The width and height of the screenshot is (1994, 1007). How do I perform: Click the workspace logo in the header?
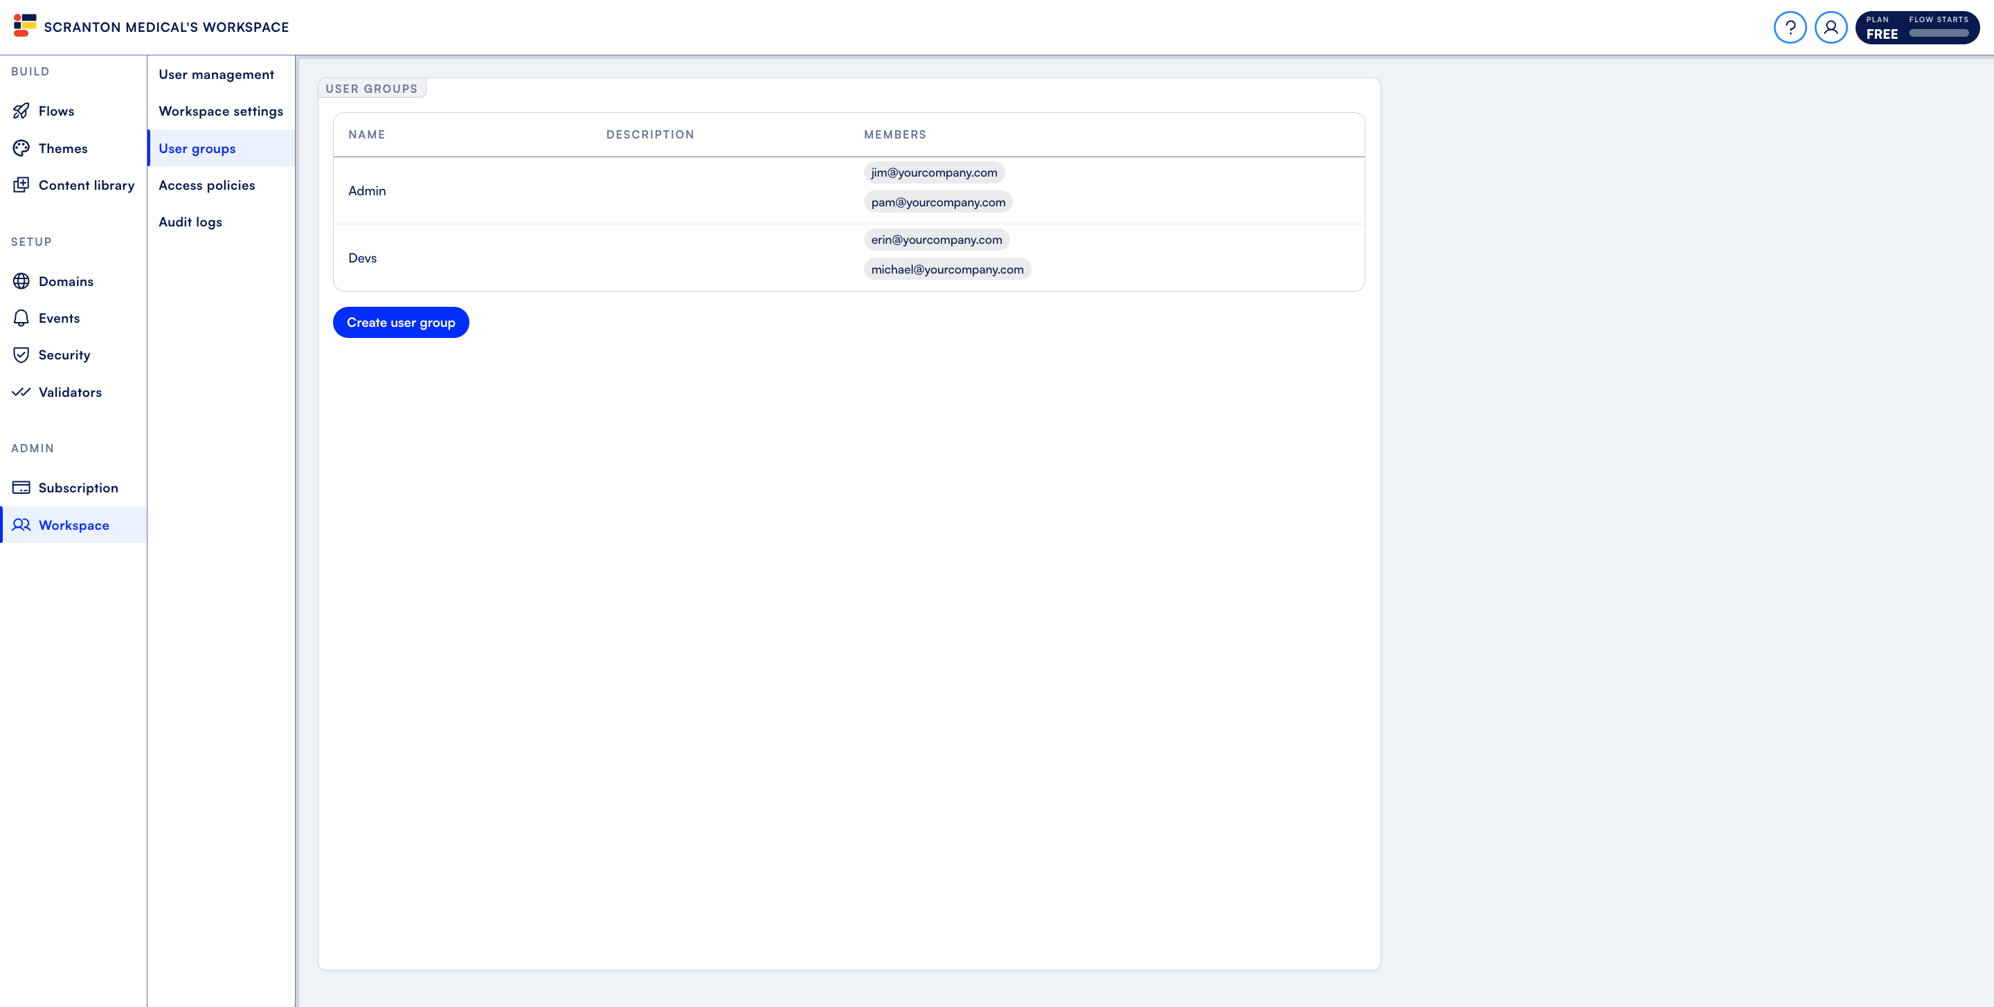[25, 26]
